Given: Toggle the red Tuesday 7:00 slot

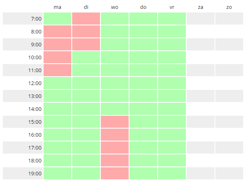Looking at the screenshot, I should click(x=86, y=19).
